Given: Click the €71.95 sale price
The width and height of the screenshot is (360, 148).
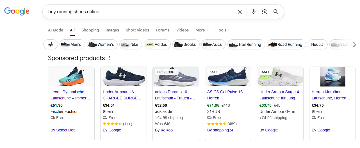Looking at the screenshot, I should click(213, 105).
